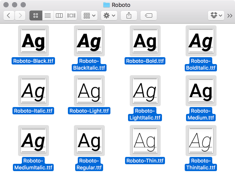Select the Roboto-LightItalic.ttf font icon
The image size is (235, 184).
point(145,91)
